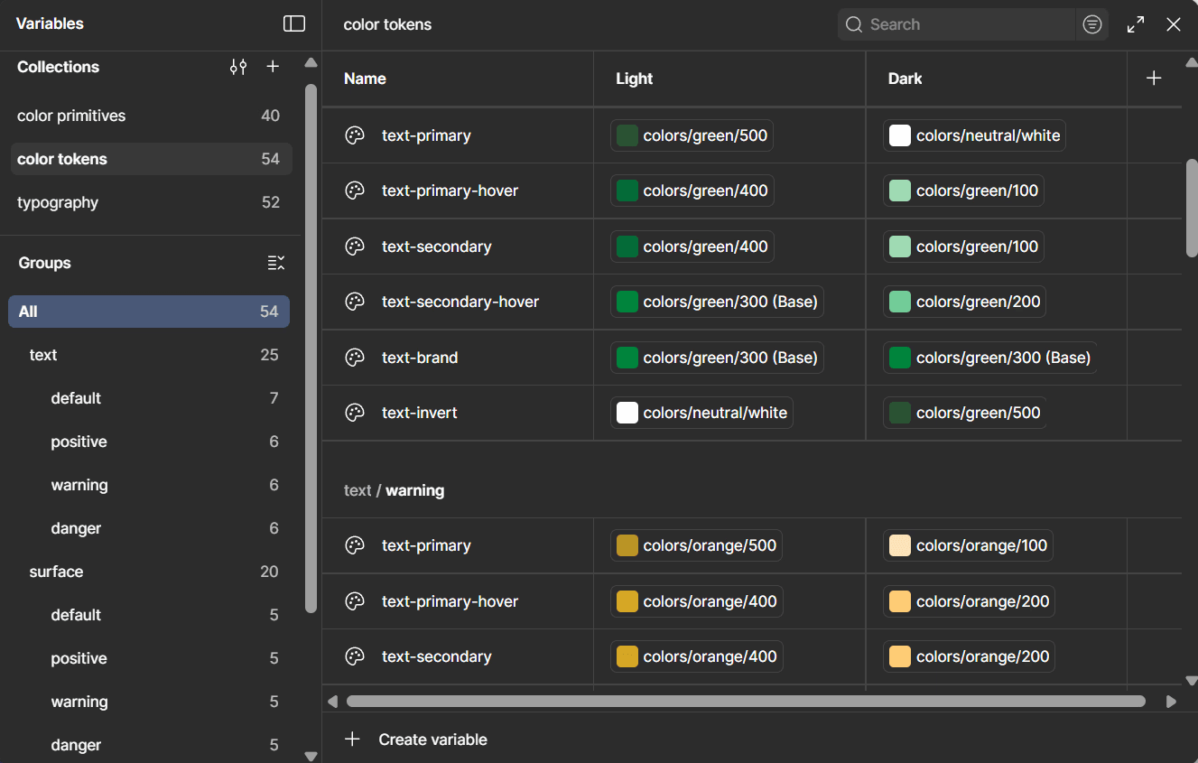Screen dimensions: 1198x763
Task: Expand the variables window to full size
Action: point(1136,24)
